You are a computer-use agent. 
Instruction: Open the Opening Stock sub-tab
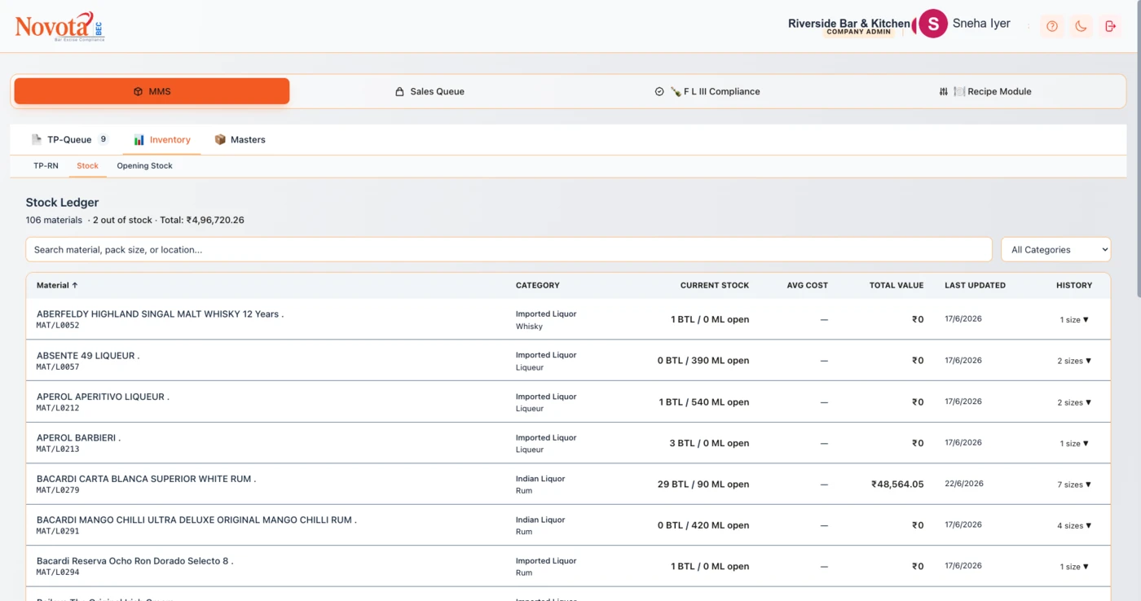tap(144, 165)
